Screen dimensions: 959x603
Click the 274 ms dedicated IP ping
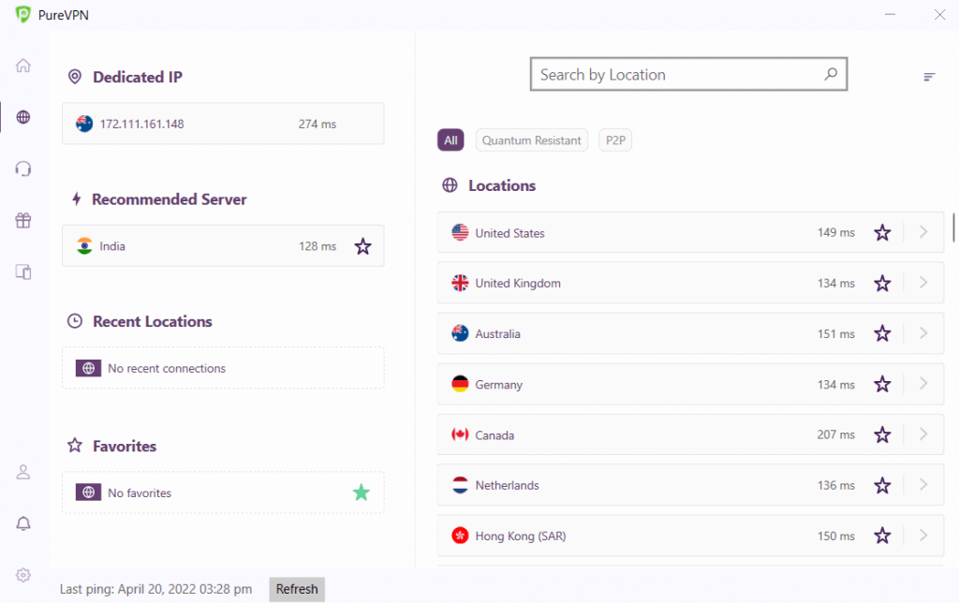317,124
